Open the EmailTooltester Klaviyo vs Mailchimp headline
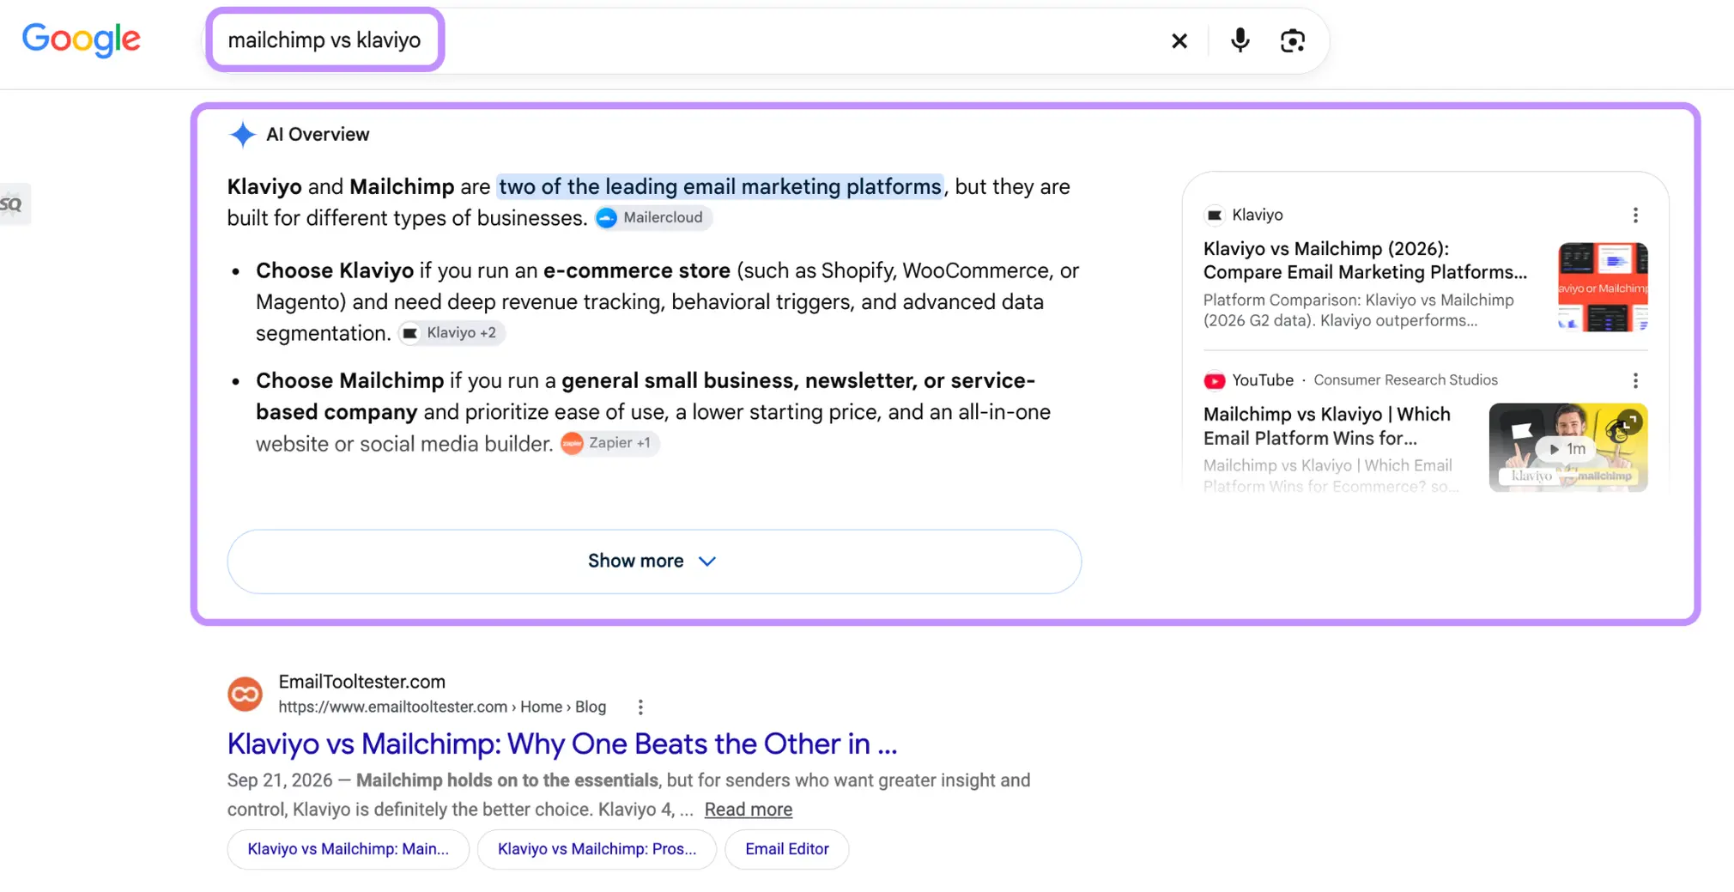This screenshot has width=1734, height=892. click(x=562, y=743)
